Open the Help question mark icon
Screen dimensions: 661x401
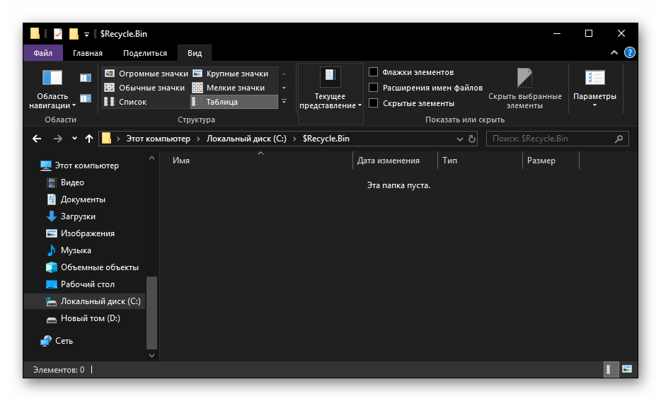point(629,53)
